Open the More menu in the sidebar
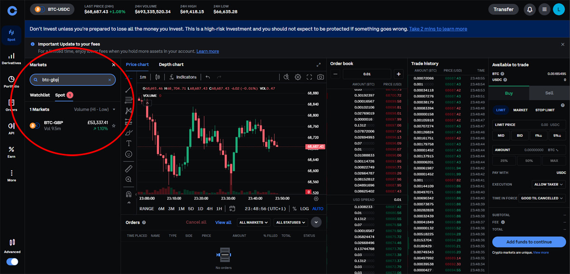The width and height of the screenshot is (570, 274). click(11, 175)
